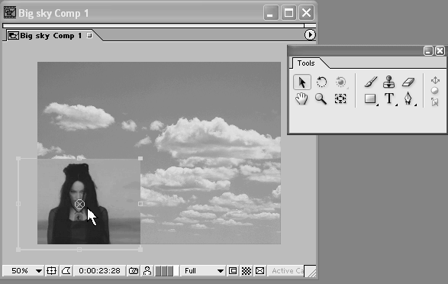The height and width of the screenshot is (284, 448).
Task: Open the Full resolution dropdown
Action: (x=203, y=270)
